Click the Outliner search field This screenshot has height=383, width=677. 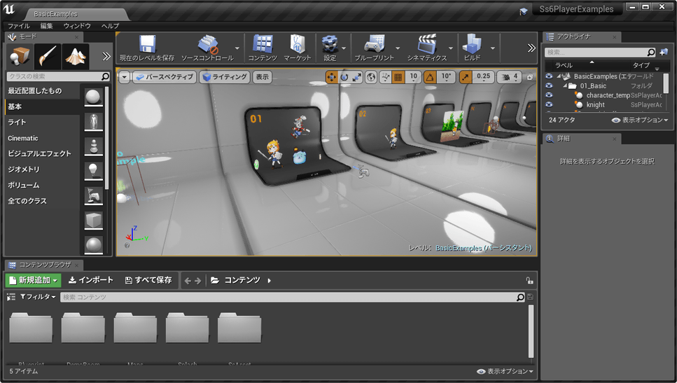coord(600,53)
